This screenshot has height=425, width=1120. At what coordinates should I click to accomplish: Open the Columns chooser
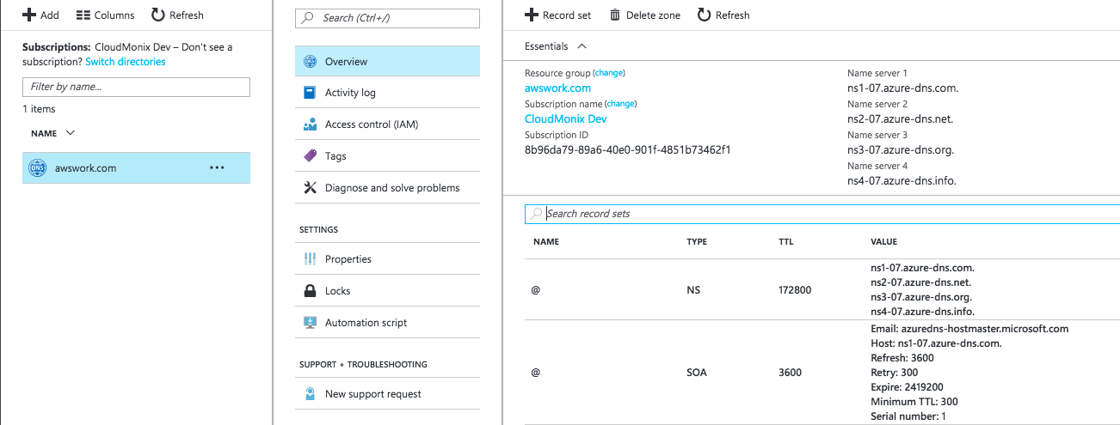[x=105, y=15]
